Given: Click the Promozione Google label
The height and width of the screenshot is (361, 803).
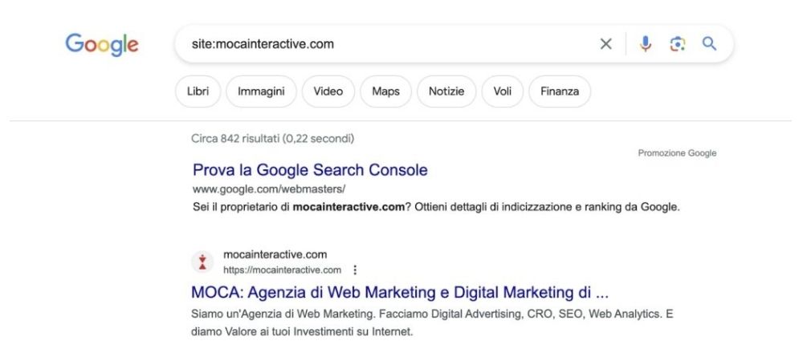Looking at the screenshot, I should (x=677, y=153).
